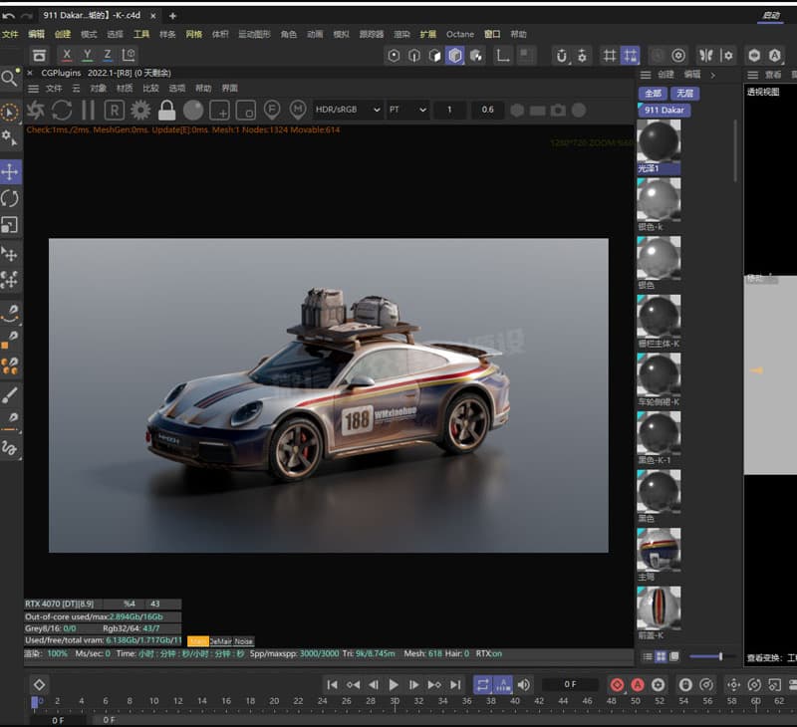This screenshot has height=727, width=797.
Task: Toggle the active workplane grid icon
Action: pyautogui.click(x=631, y=56)
